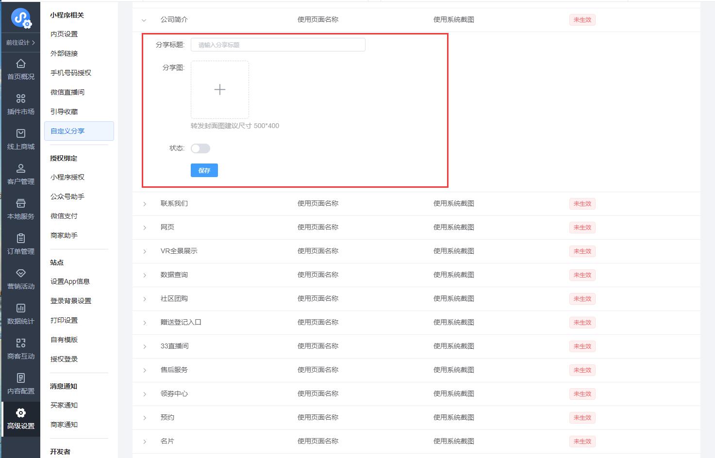Open 营销活动 diamond icon
715x458 pixels.
pos(21,274)
